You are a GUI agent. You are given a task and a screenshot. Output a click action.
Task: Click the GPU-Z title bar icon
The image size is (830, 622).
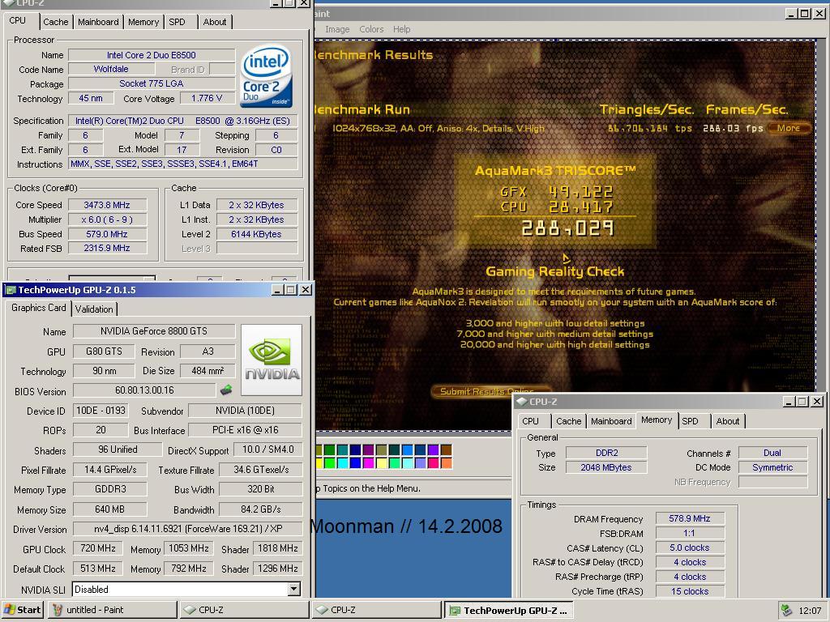pos(11,290)
